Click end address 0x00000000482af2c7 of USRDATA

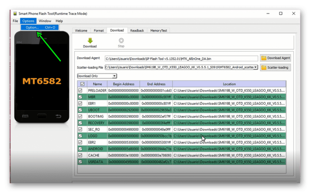[156, 162]
